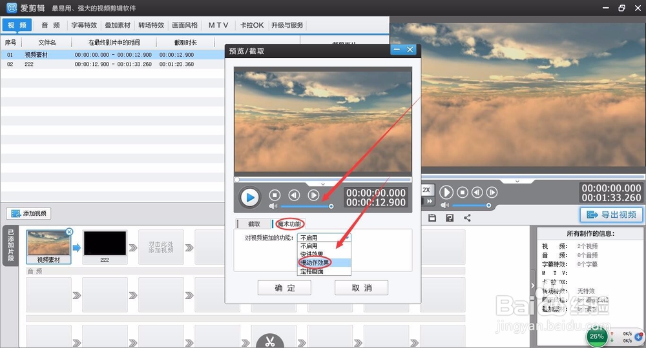The width and height of the screenshot is (646, 348).
Task: Click the 添加视频 button
Action: pos(28,214)
